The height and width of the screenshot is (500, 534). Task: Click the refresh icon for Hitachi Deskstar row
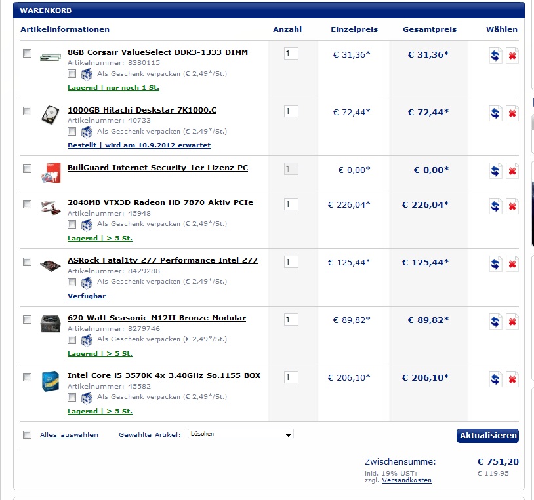click(x=495, y=113)
